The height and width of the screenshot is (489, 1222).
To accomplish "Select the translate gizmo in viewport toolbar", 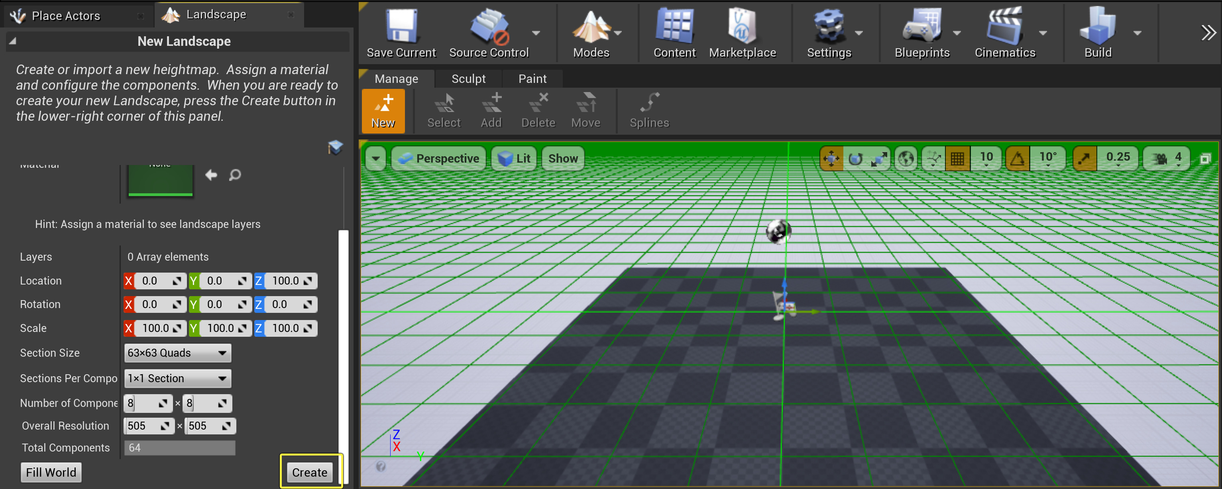I will tap(831, 158).
